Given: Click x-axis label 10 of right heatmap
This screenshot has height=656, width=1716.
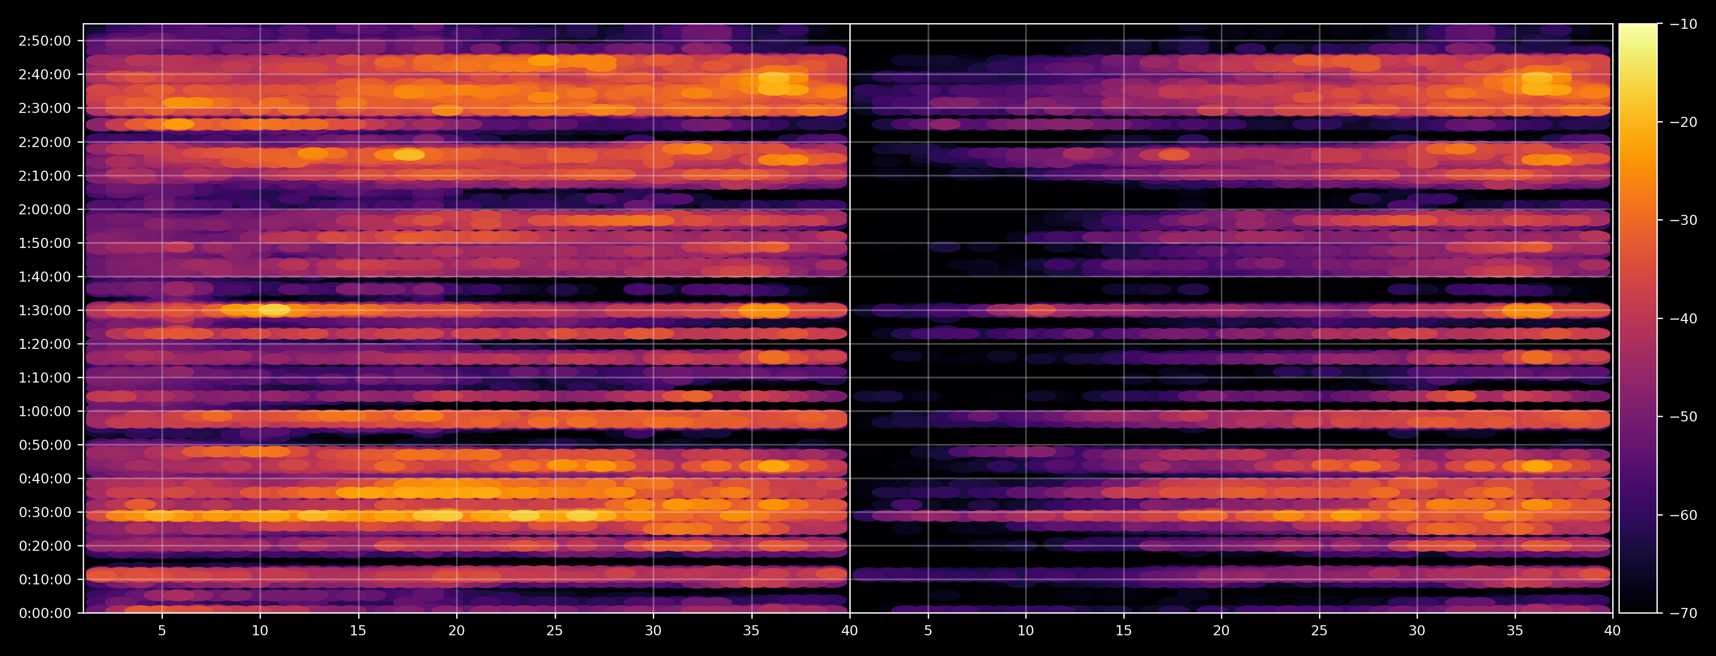Looking at the screenshot, I should pos(1026,630).
